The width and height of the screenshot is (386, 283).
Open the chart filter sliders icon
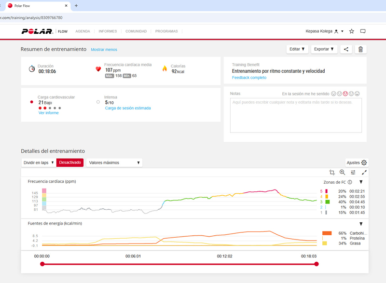[353, 173]
